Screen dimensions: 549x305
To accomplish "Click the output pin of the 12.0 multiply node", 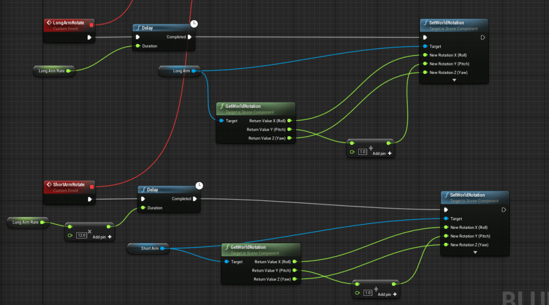I will coord(109,227).
